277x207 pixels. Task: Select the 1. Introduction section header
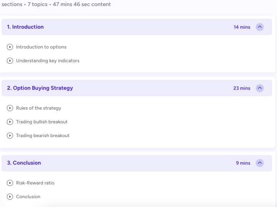(x=137, y=27)
